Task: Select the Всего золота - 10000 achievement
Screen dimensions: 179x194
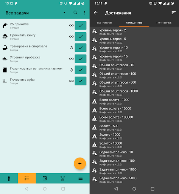Action: tap(134, 110)
